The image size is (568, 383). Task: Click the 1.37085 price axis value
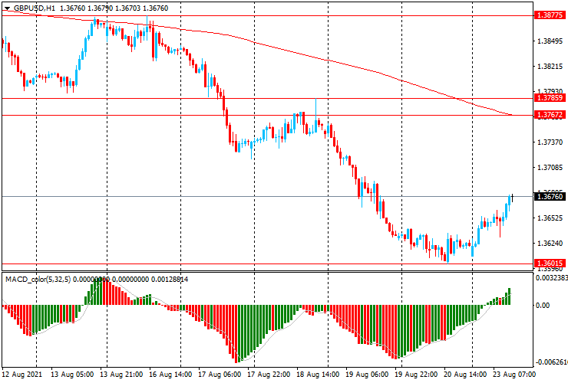[550, 168]
